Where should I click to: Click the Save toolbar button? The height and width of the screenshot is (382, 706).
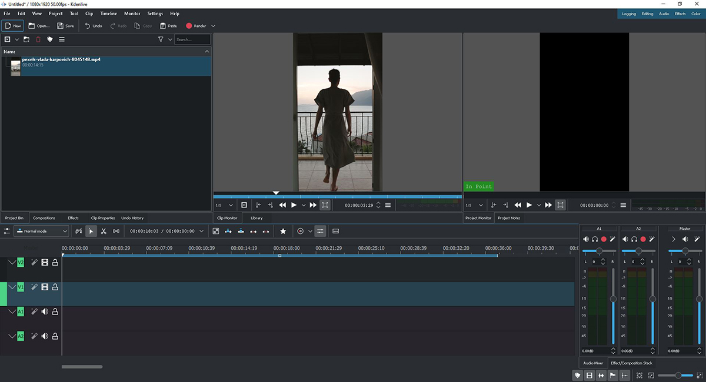(65, 26)
